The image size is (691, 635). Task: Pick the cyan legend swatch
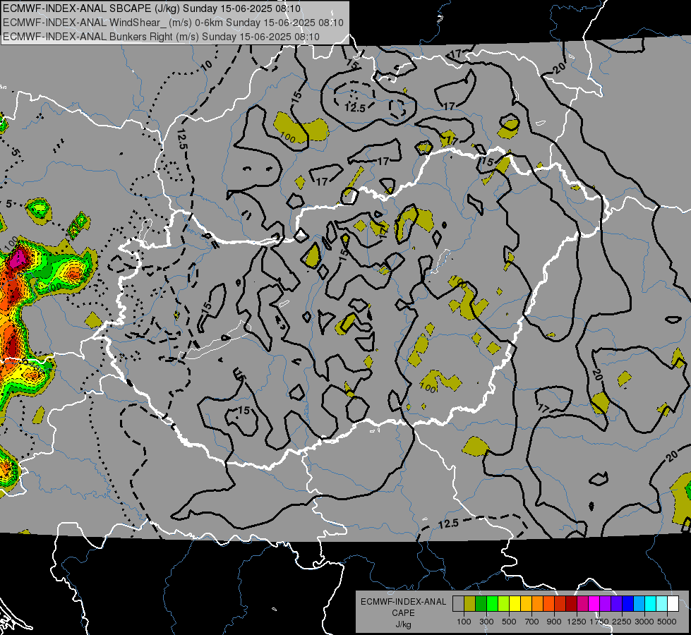[651, 604]
